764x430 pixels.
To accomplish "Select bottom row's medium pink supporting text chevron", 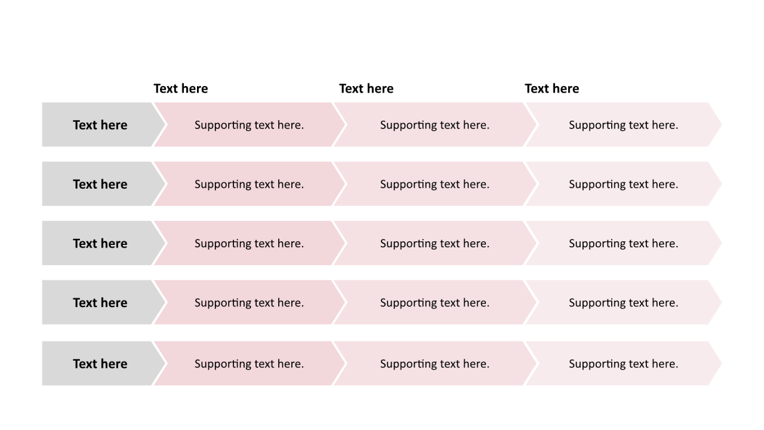I will point(435,363).
